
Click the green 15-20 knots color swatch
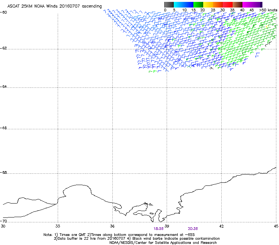click(x=198, y=5)
